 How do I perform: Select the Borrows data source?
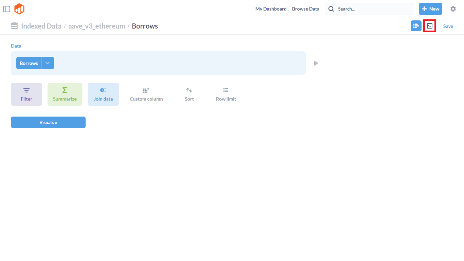pos(29,63)
